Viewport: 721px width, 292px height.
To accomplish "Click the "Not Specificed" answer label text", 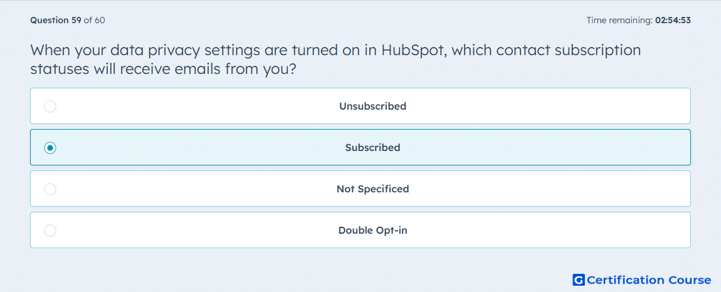I will tap(372, 189).
